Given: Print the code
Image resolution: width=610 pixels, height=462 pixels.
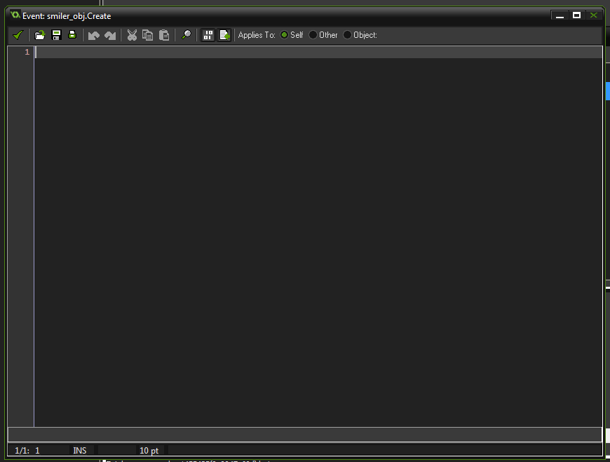Looking at the screenshot, I should (x=72, y=35).
